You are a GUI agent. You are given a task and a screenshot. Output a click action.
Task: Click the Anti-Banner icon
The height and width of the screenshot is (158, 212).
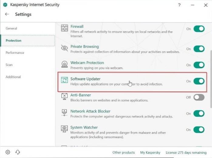pyautogui.click(x=64, y=97)
